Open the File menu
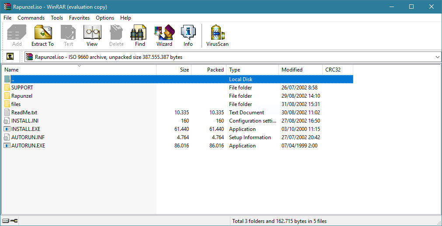 point(7,18)
